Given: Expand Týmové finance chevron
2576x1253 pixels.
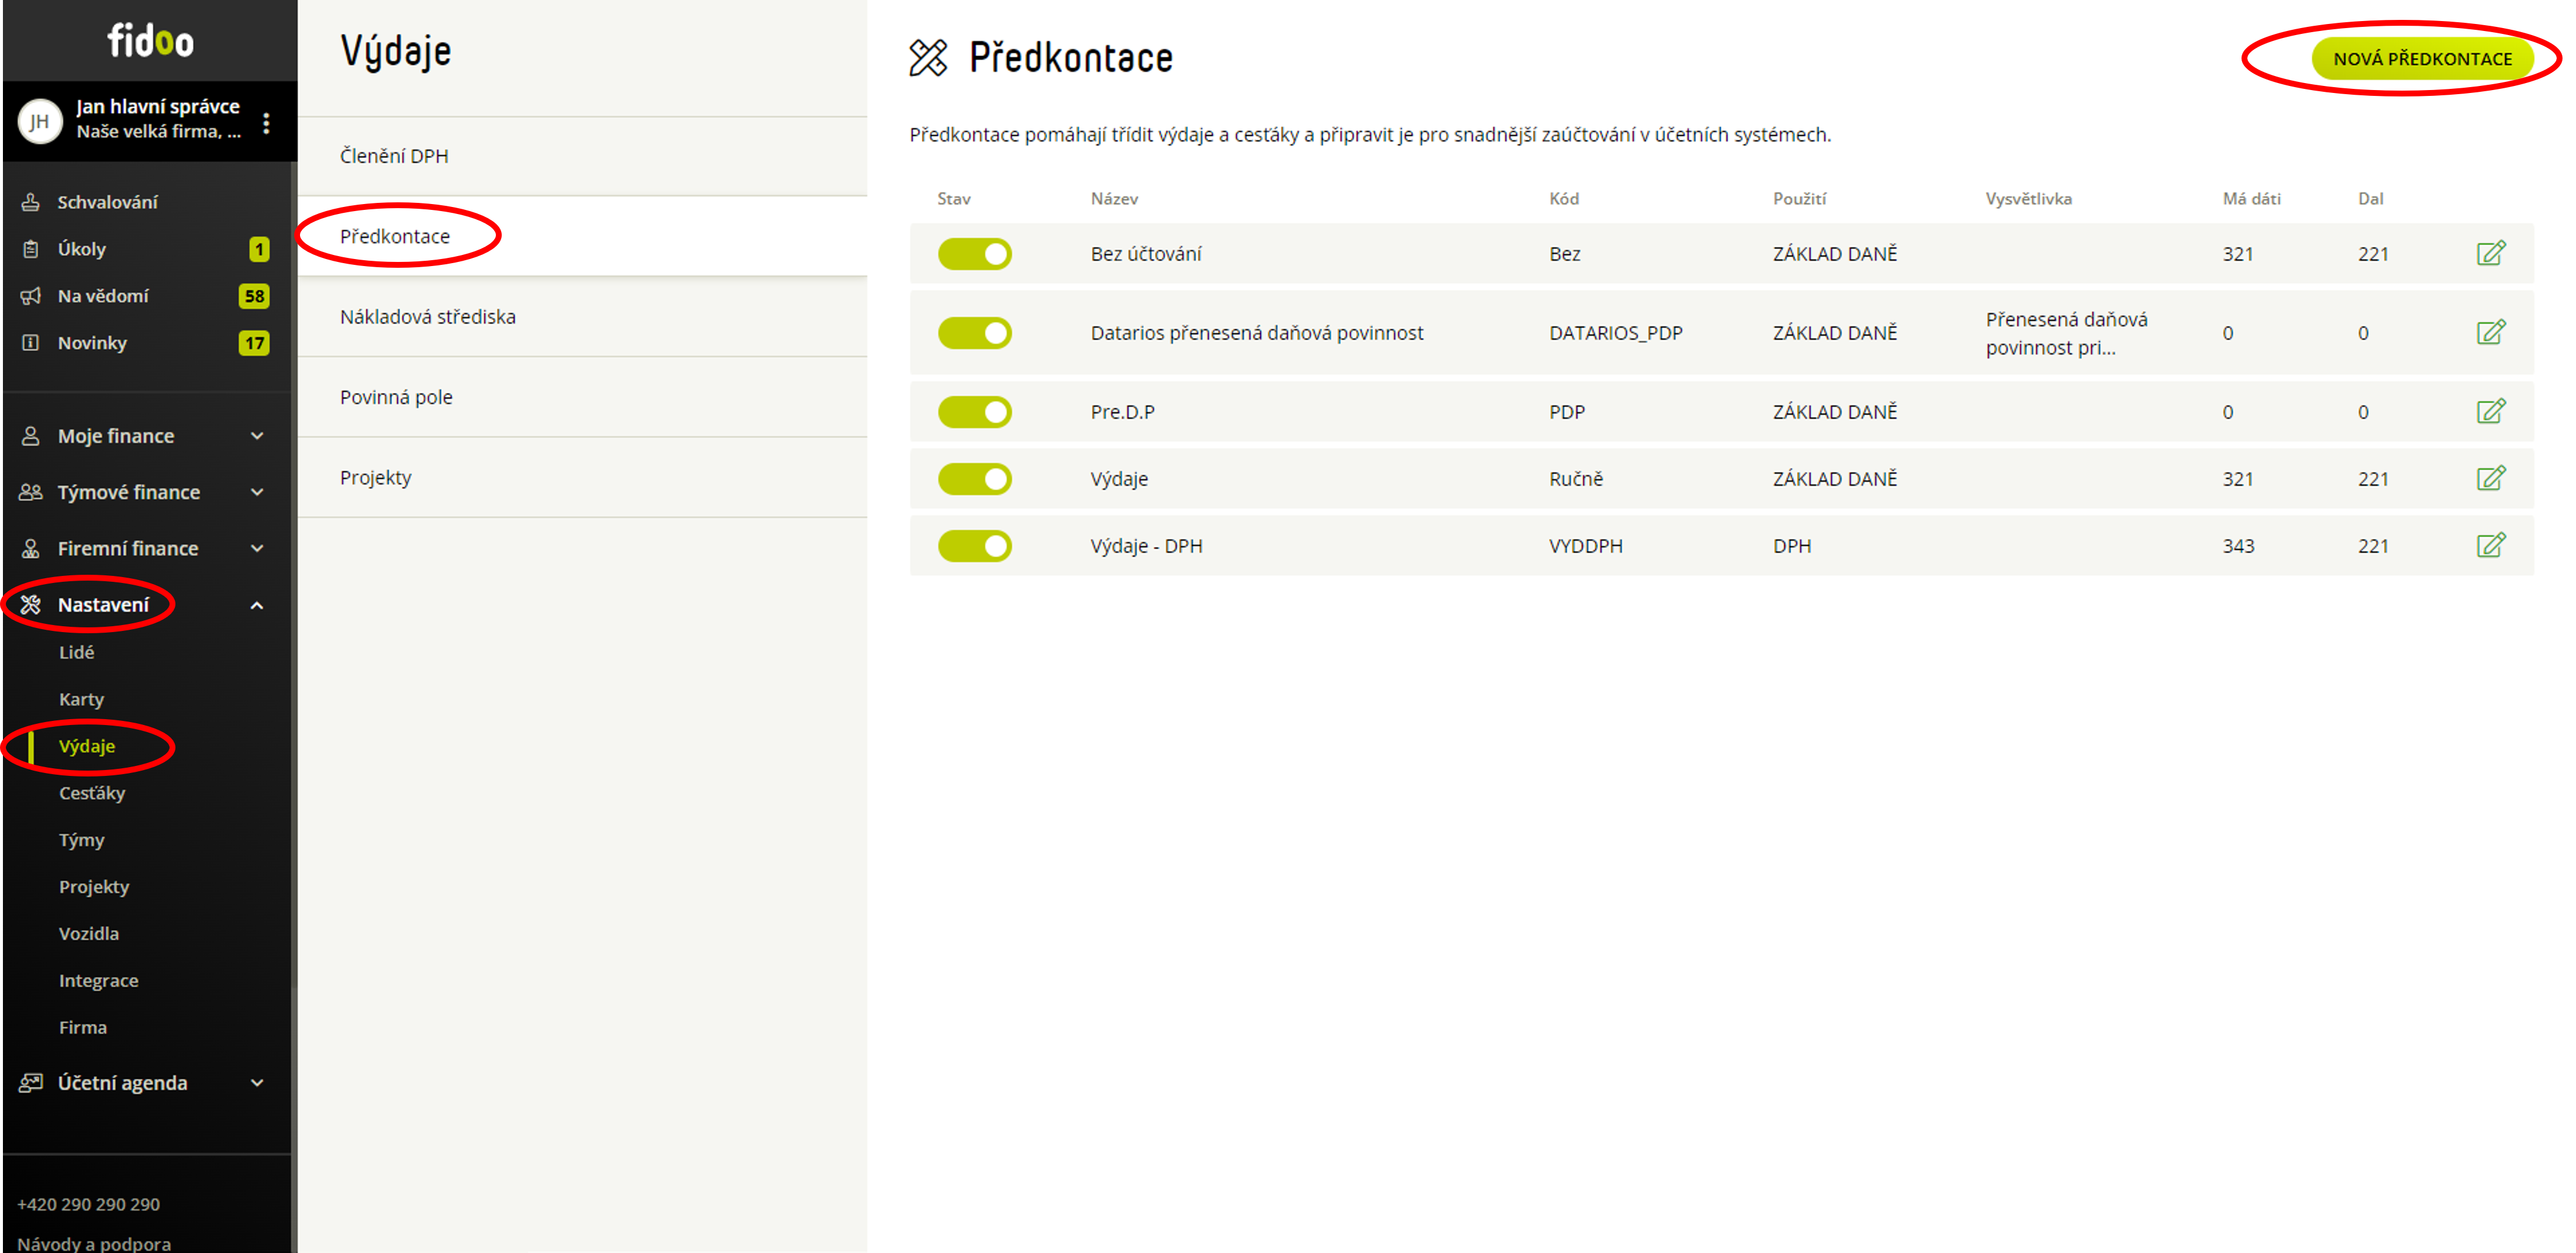Looking at the screenshot, I should coord(257,492).
